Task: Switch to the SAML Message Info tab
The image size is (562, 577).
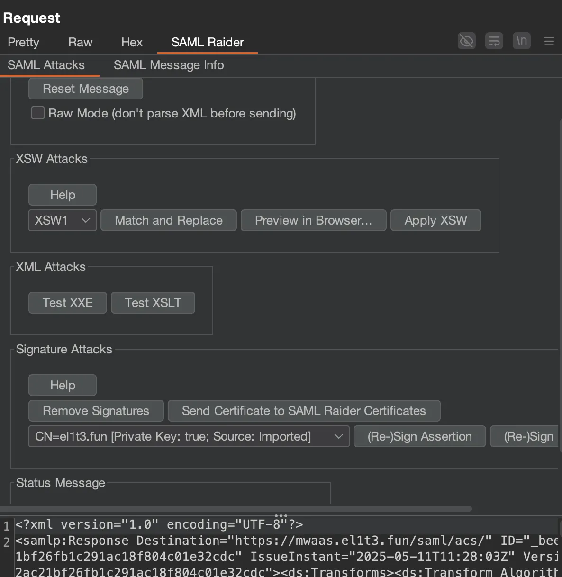Action: click(169, 65)
